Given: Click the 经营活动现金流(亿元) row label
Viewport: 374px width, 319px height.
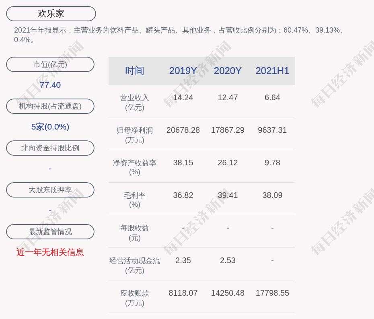Looking at the screenshot, I should (x=135, y=265).
